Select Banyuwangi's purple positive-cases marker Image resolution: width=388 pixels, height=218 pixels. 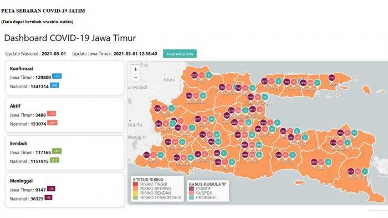(x=351, y=171)
